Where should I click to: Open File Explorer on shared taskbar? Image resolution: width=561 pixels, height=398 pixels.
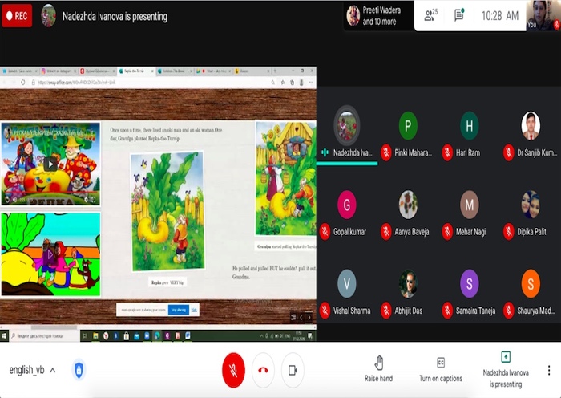95,336
